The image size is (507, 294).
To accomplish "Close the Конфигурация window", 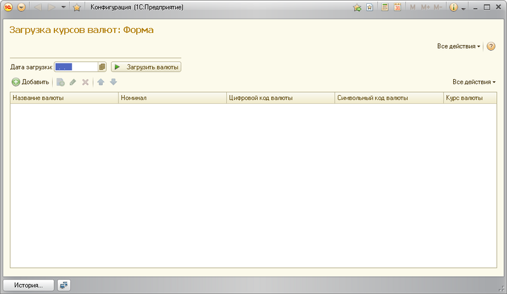I will point(498,7).
